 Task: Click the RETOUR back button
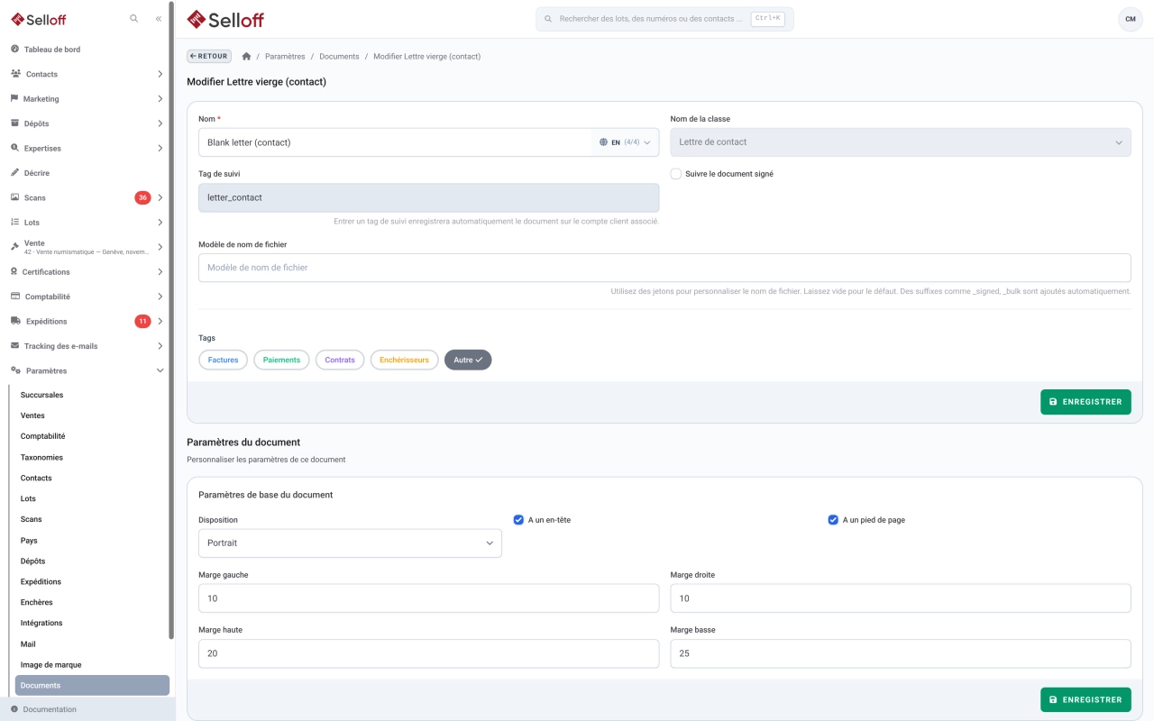[x=209, y=56]
